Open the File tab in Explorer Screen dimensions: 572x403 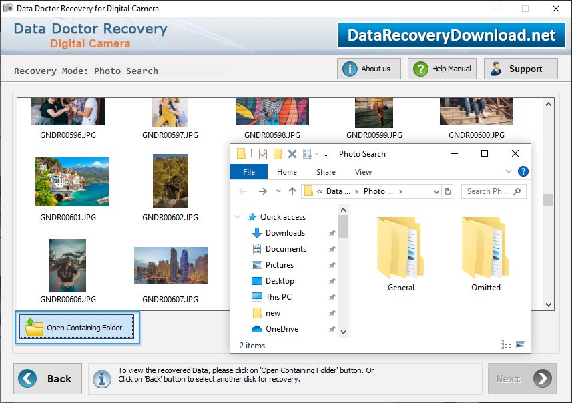tap(249, 172)
